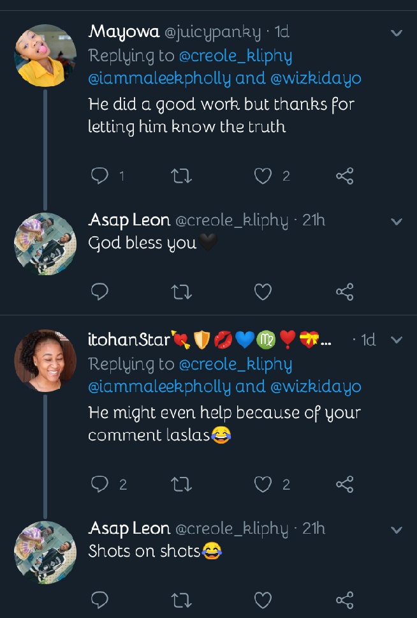Reply to itohanStar's laslas tweet
This screenshot has height=618, width=417.
[99, 485]
